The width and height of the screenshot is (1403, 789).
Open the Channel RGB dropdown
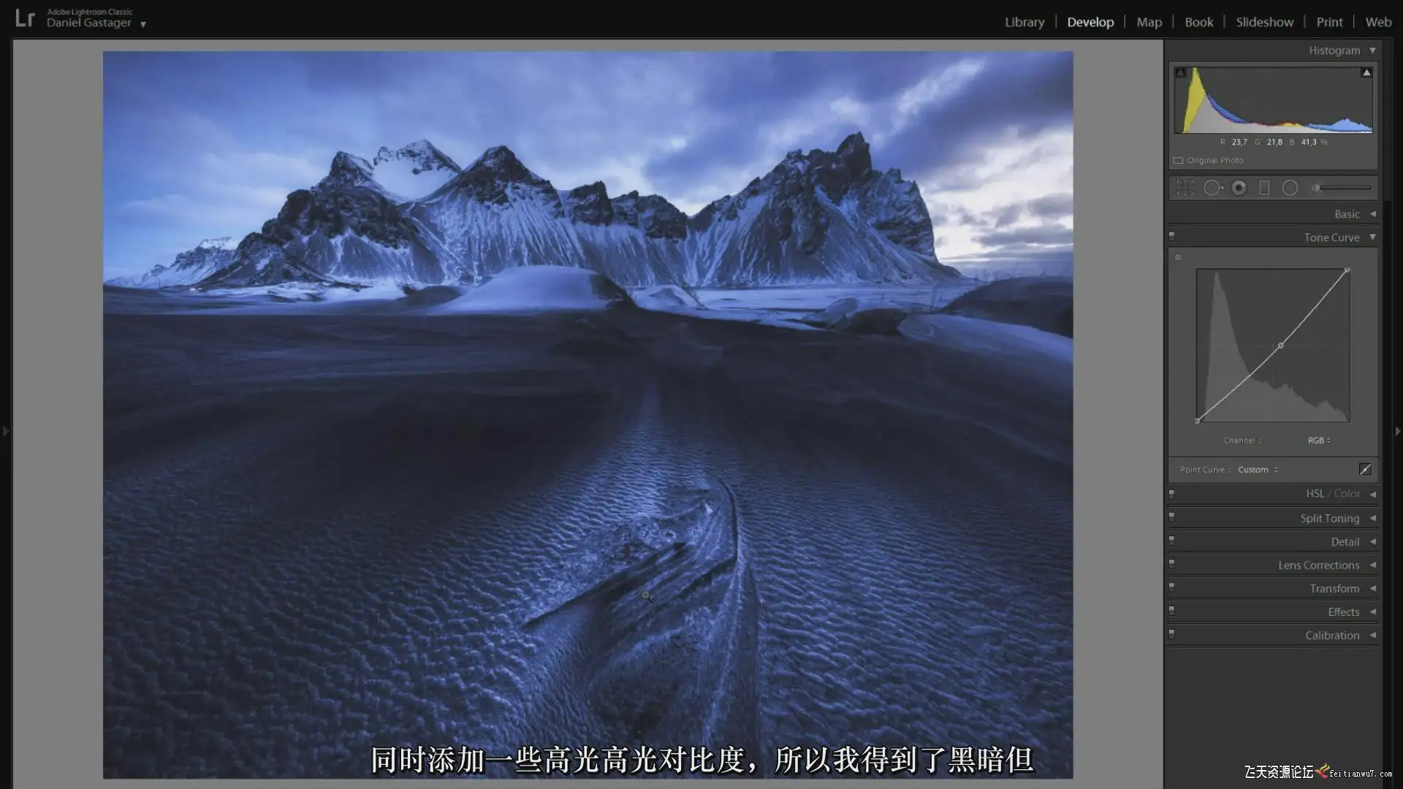coord(1319,441)
